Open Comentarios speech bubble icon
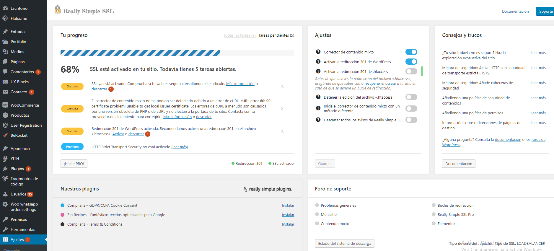 click(x=5, y=72)
